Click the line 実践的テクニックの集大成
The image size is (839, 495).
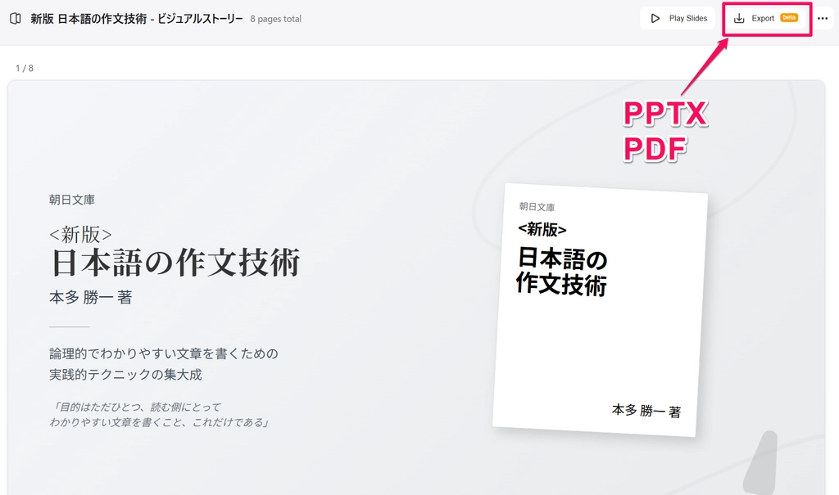[125, 374]
